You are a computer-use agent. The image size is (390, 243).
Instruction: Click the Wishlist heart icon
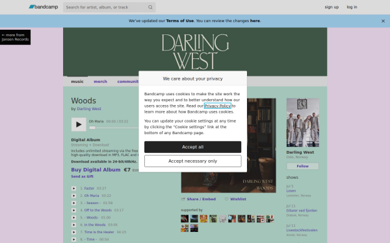(x=226, y=199)
